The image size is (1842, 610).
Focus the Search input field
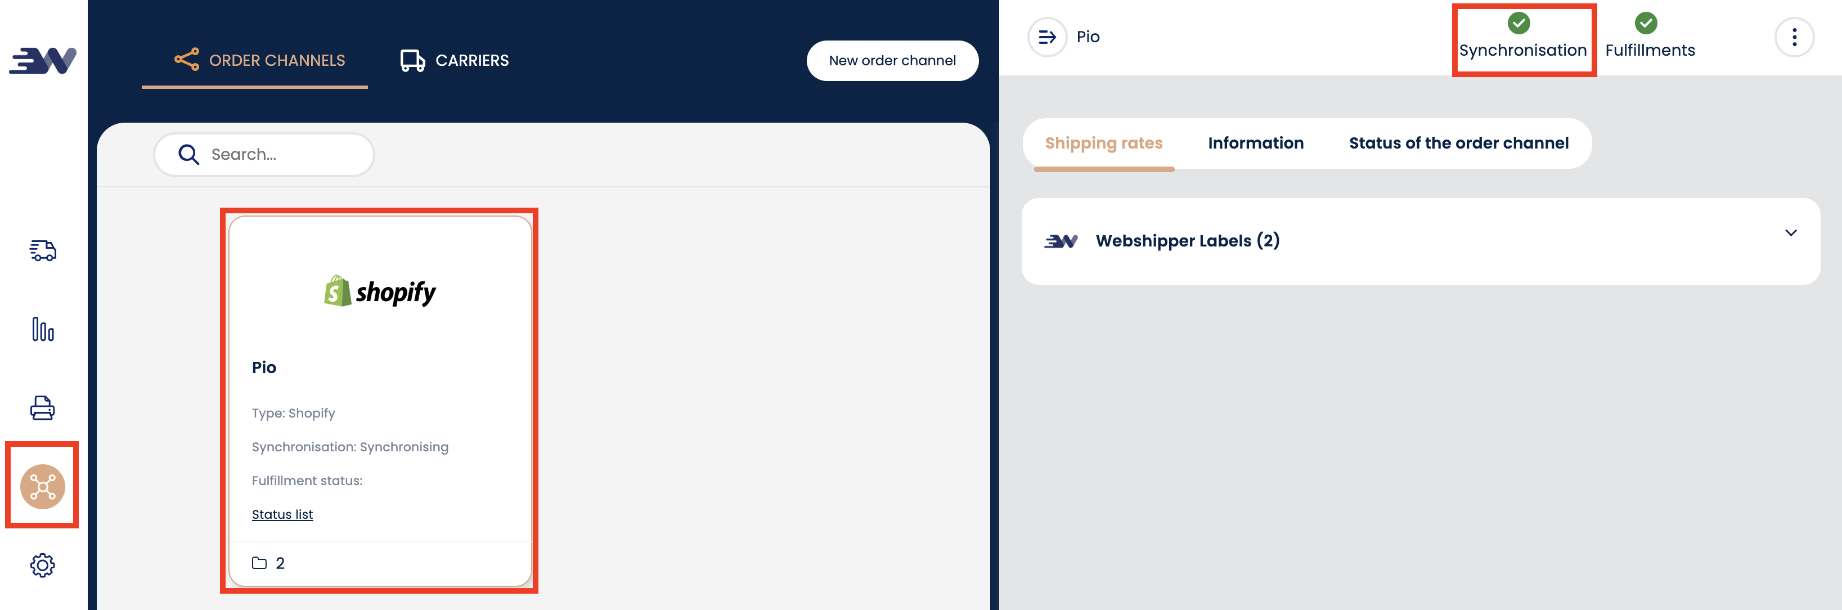(x=264, y=154)
